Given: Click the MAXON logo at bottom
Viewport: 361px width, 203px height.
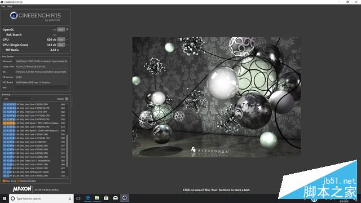Looking at the screenshot, I should click(x=22, y=189).
